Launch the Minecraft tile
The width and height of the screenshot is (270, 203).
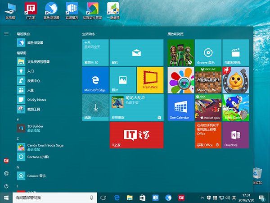[208, 80]
